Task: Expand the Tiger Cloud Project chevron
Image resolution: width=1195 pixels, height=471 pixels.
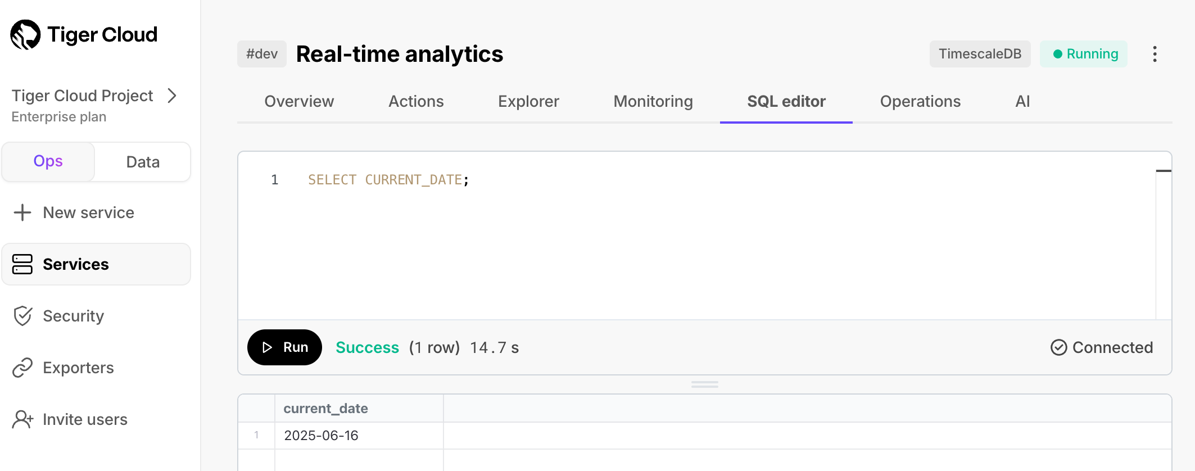Action: [x=173, y=96]
